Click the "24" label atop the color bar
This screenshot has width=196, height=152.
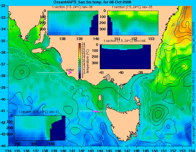point(83,44)
